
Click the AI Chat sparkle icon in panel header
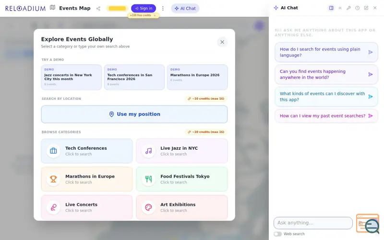[276, 8]
